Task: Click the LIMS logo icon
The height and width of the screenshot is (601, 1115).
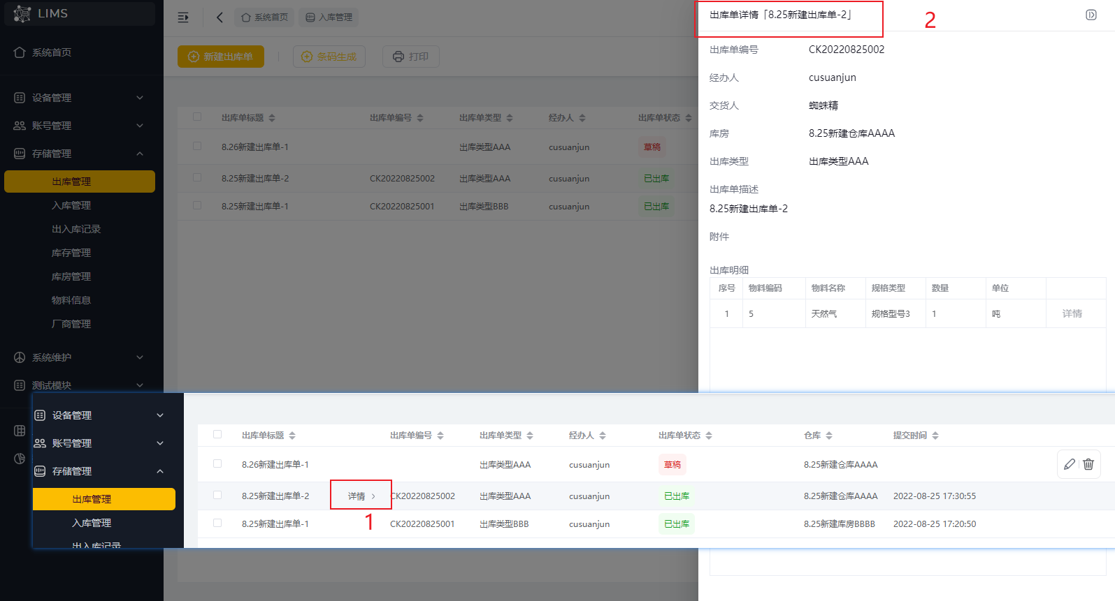Action: [22, 13]
